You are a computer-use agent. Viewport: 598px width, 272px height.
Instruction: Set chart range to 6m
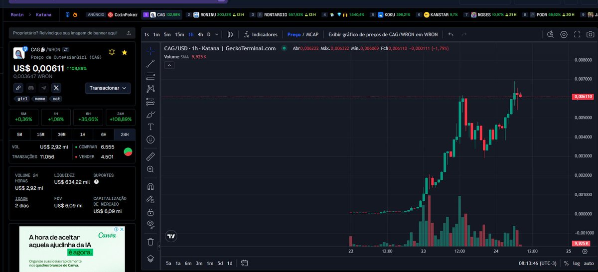pyautogui.click(x=188, y=263)
